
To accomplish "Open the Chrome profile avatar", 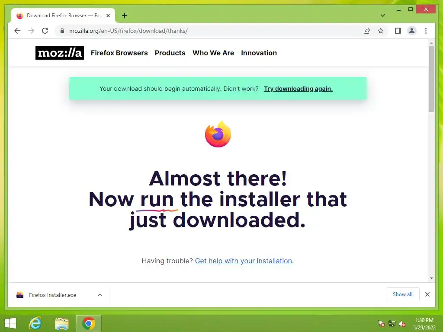I will (412, 31).
